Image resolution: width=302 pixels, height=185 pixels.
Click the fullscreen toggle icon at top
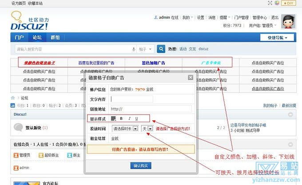pos(270,3)
